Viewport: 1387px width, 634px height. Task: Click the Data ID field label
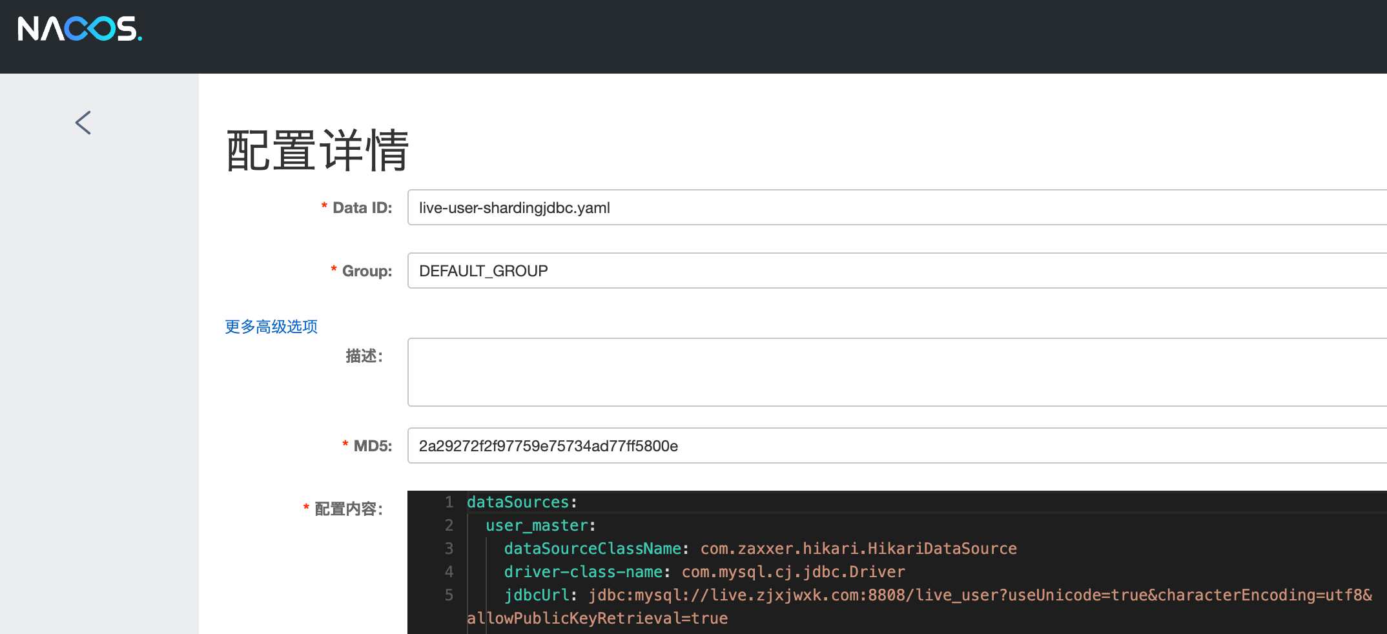coord(362,208)
